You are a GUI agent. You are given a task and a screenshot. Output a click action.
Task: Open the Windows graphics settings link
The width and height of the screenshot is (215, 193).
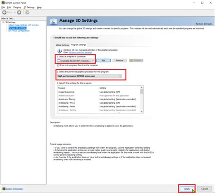coord(80,53)
